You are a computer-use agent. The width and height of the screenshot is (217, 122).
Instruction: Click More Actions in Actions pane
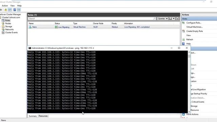(192, 114)
